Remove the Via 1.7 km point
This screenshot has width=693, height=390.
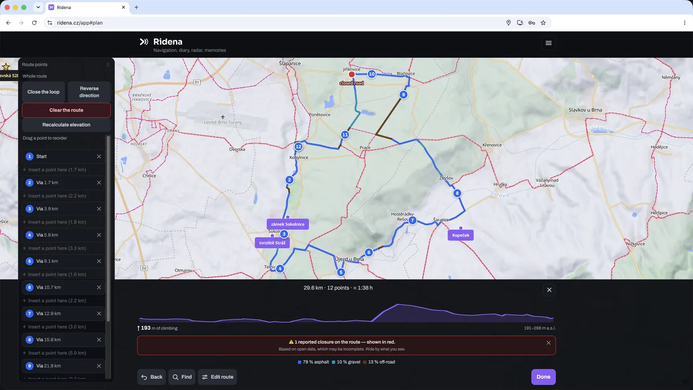99,183
